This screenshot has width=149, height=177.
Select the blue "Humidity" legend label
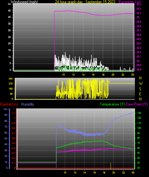click(x=27, y=104)
